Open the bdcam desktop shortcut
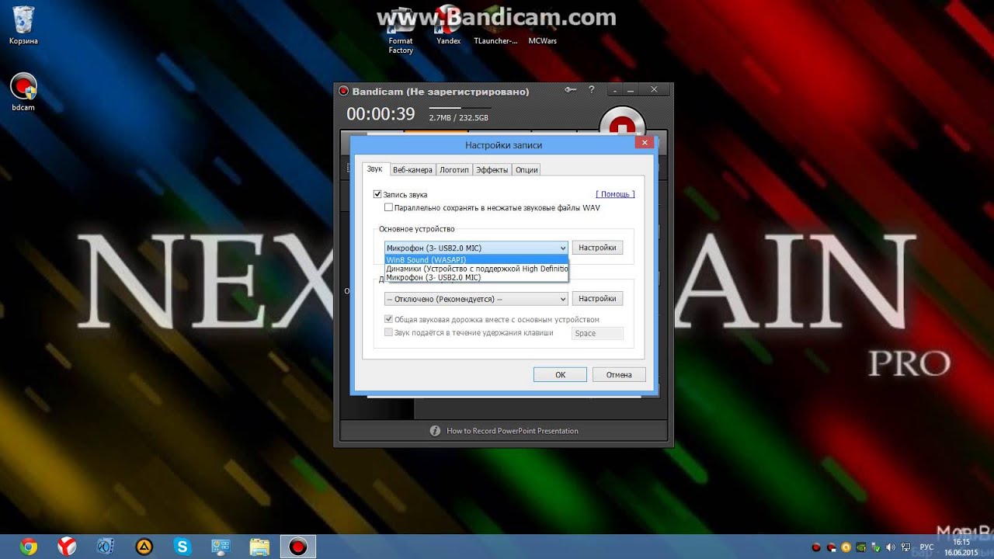Viewport: 994px width, 559px height. click(x=23, y=92)
